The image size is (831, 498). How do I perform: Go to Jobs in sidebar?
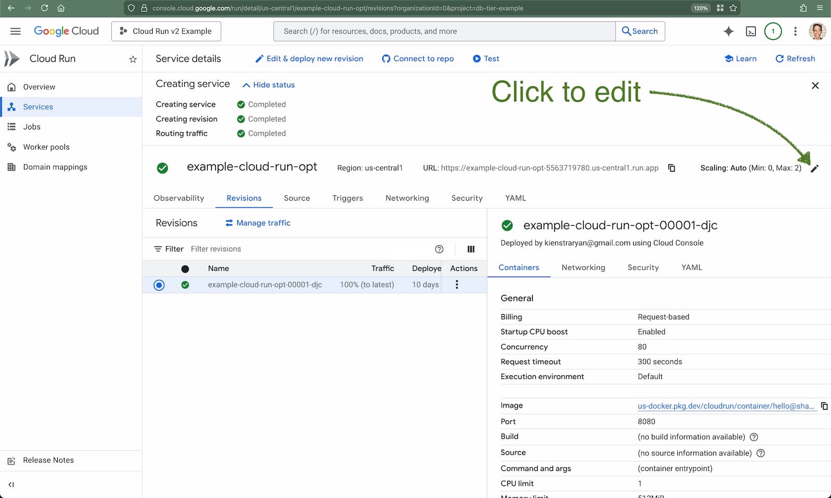pyautogui.click(x=71, y=127)
